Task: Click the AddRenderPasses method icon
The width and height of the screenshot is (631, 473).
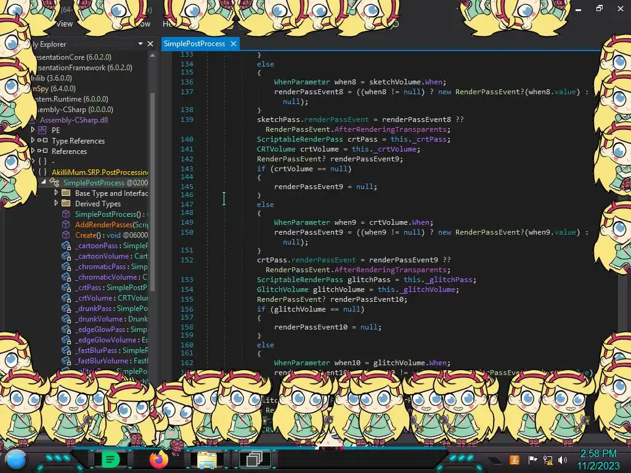Action: pos(66,224)
